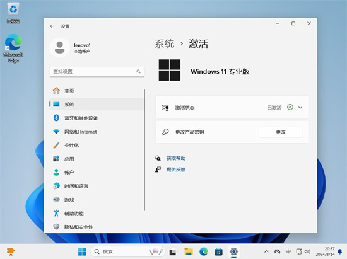The width and height of the screenshot is (347, 259).
Task: Click the accessibility figure icon
Action: click(56, 213)
